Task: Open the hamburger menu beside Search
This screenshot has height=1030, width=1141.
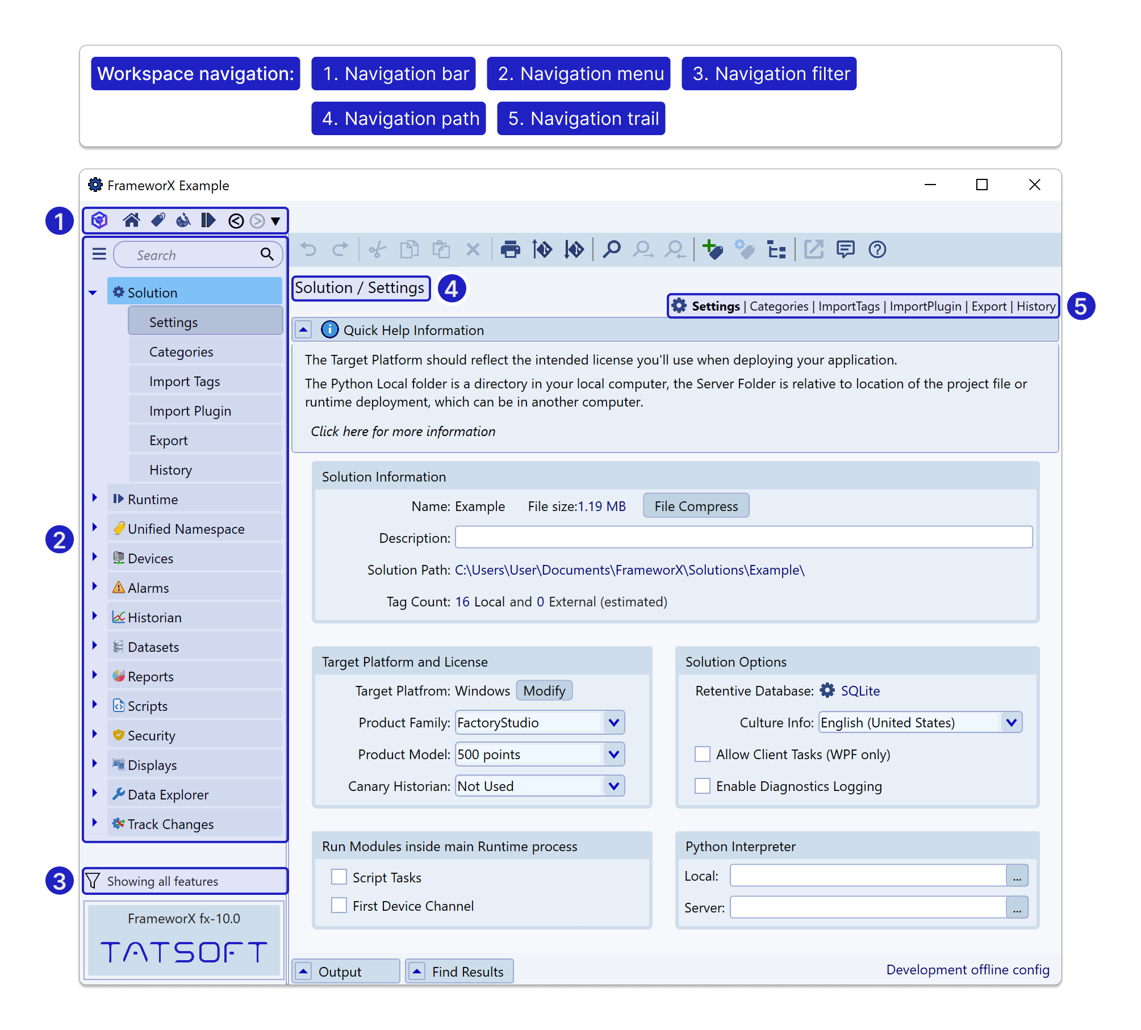Action: pos(99,254)
